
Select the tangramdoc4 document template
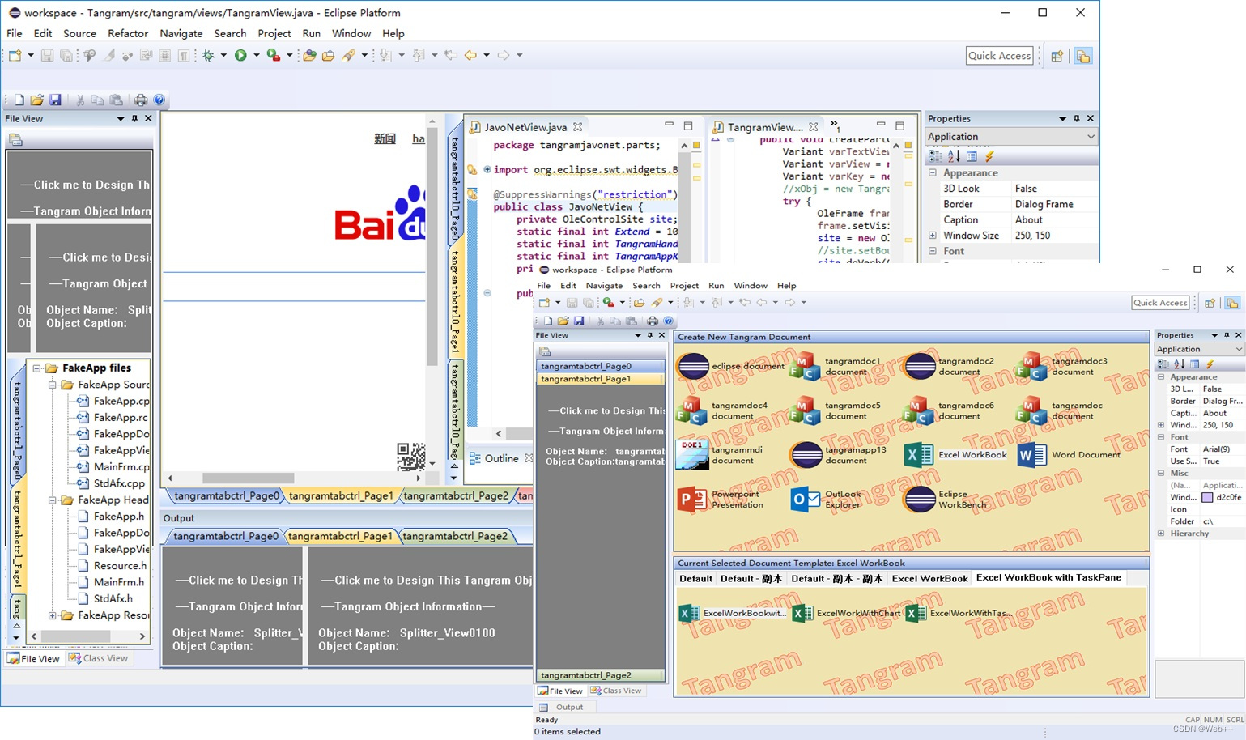(722, 410)
